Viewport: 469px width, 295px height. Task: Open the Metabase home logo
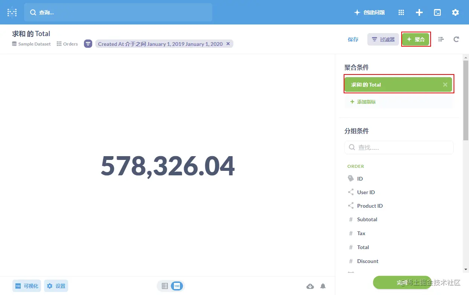12,12
